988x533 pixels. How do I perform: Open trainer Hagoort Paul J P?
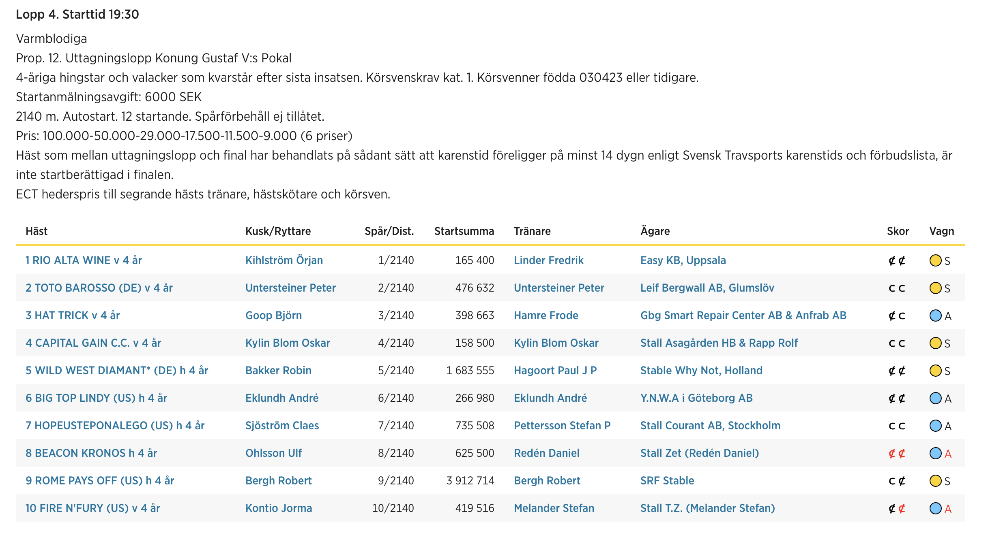pos(555,371)
